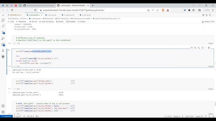Switch to the README.md tab
The image size is (216, 121).
(x=15, y=15)
